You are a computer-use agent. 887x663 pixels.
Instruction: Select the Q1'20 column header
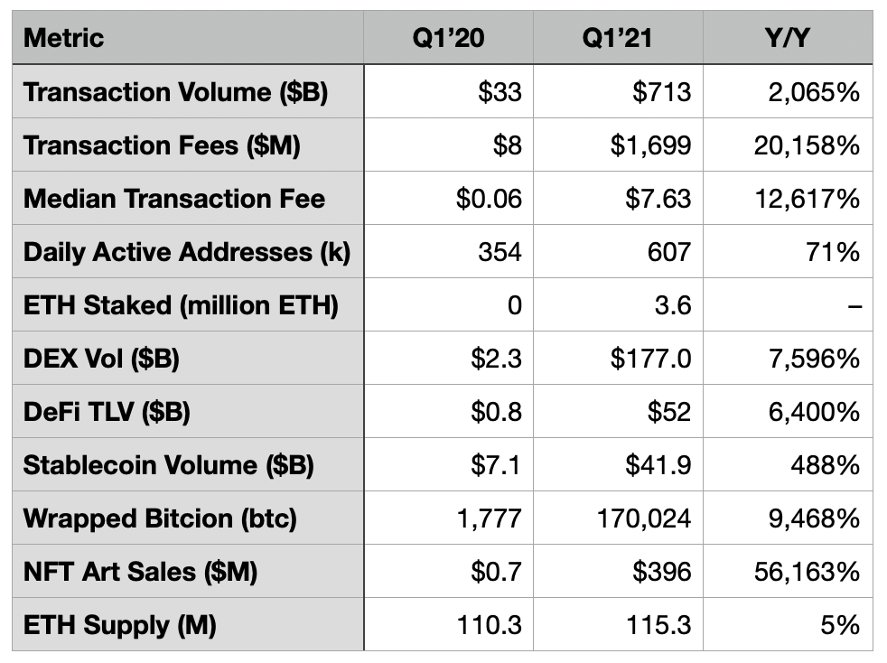click(448, 38)
